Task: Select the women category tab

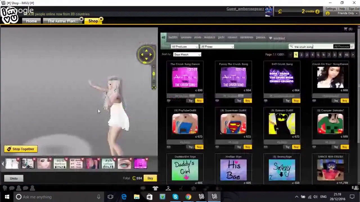Action: click(186, 37)
